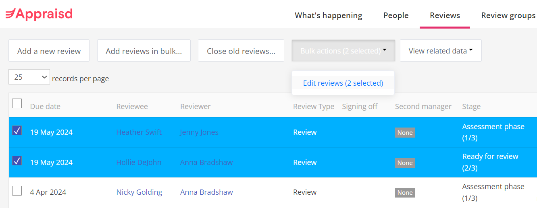Screen dimensions: 537x208
Task: Switch to the What's happening tab
Action: click(329, 15)
